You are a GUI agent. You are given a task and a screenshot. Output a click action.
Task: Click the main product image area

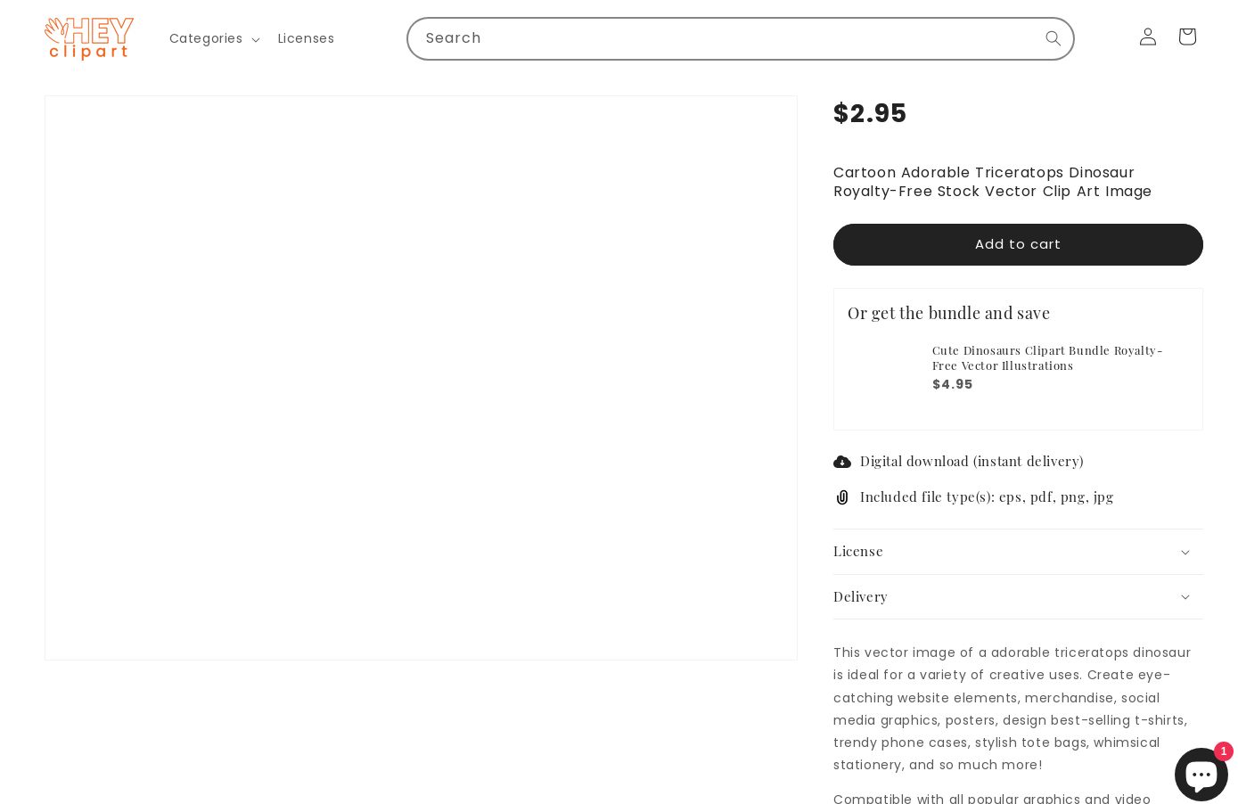click(421, 378)
